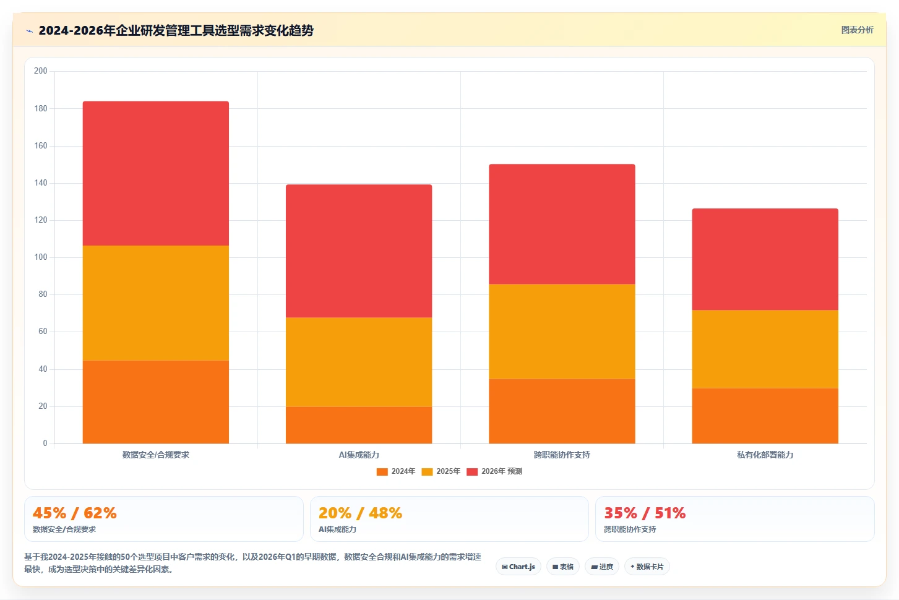The image size is (899, 600).
Task: Click the 100 y-axis value
Action: pos(41,257)
